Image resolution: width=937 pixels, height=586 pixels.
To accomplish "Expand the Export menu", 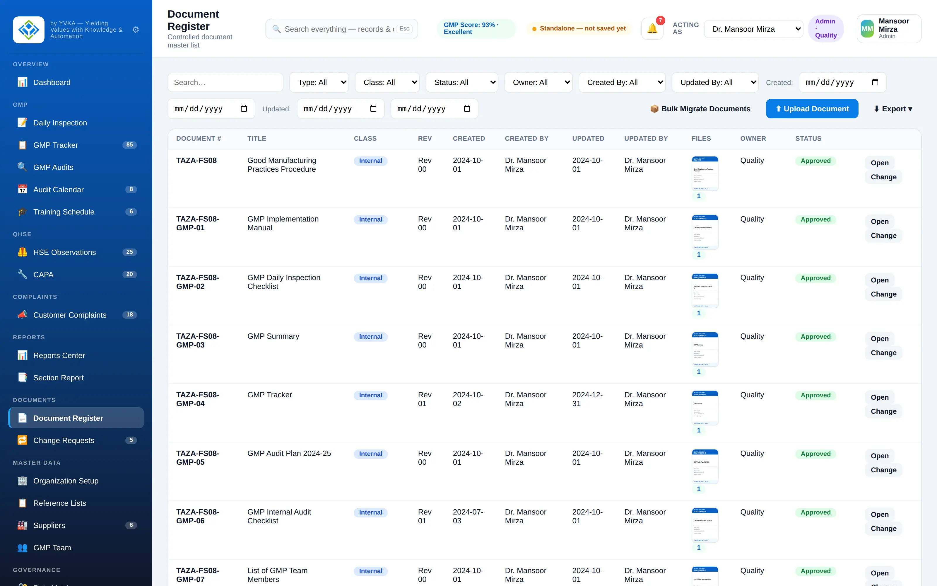I will click(x=893, y=108).
